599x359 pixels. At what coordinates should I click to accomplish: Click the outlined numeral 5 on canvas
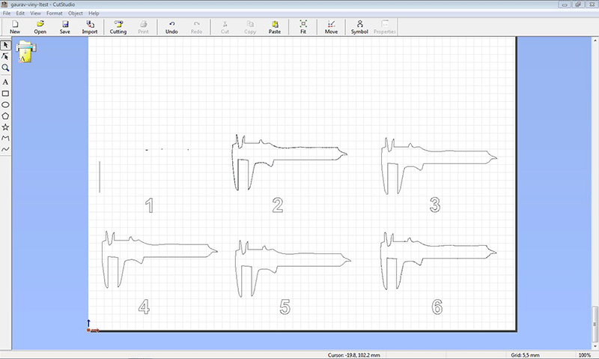coord(285,307)
